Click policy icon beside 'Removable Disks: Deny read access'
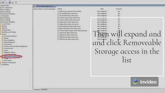Screen dimensions: 165x93 click(x=58, y=26)
